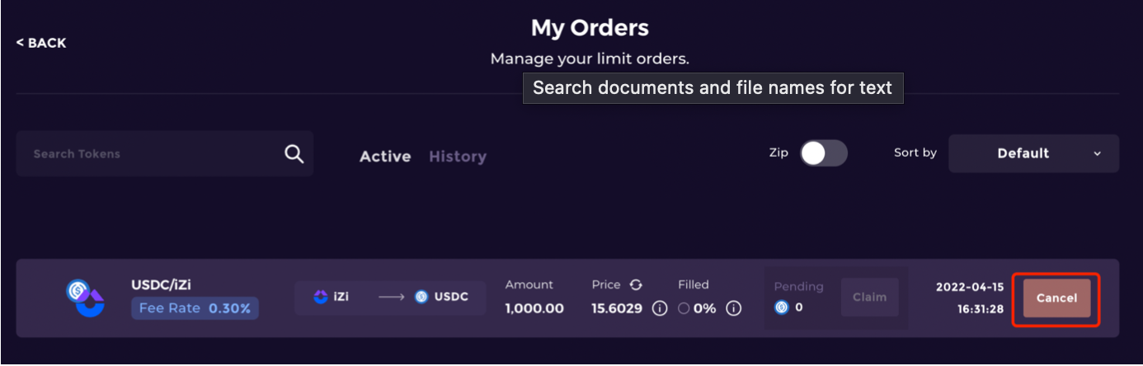Click the Fee Rate 0.30% badge

(x=195, y=308)
